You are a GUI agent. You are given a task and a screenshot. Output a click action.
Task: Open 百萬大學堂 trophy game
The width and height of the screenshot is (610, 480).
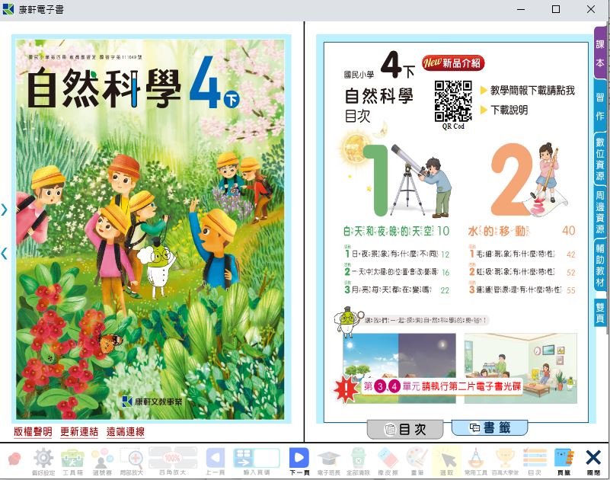click(x=505, y=462)
